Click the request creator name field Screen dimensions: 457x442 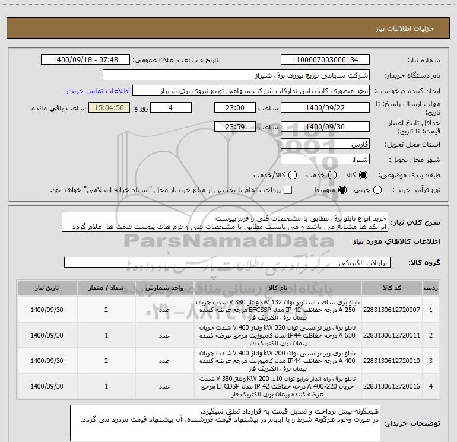click(251, 91)
